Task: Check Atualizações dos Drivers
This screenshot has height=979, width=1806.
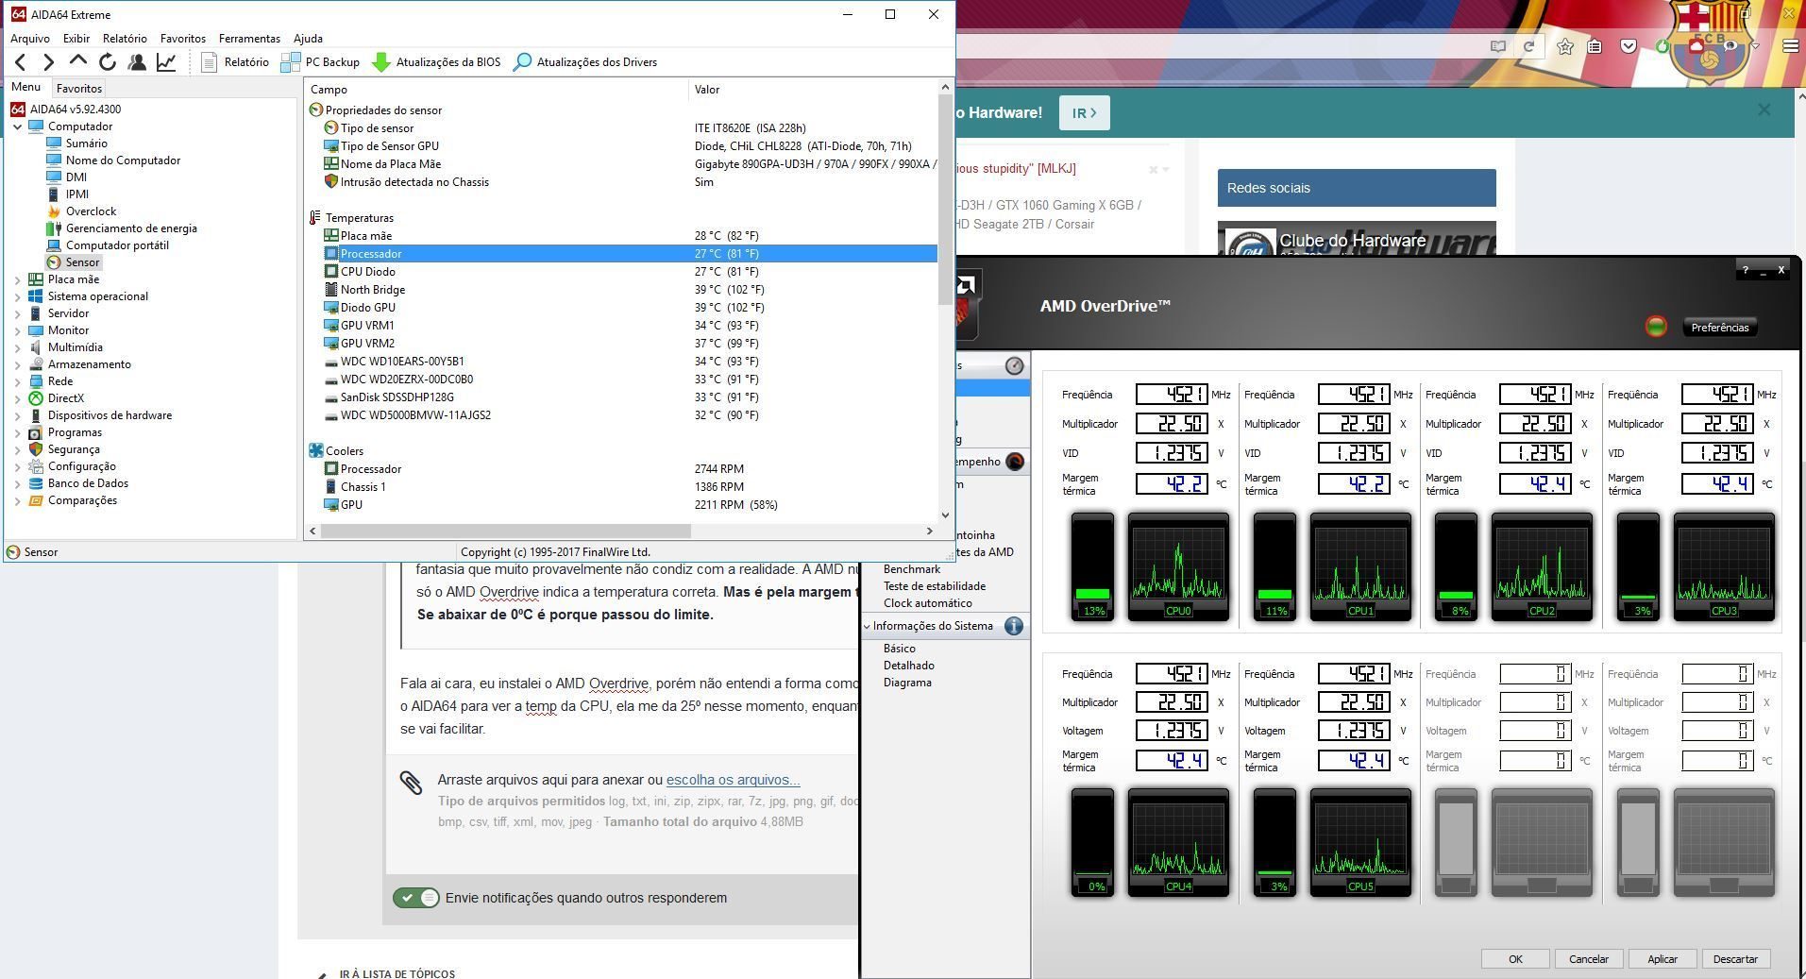Action: (585, 62)
